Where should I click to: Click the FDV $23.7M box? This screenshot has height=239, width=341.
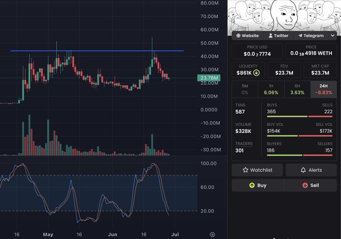284,70
